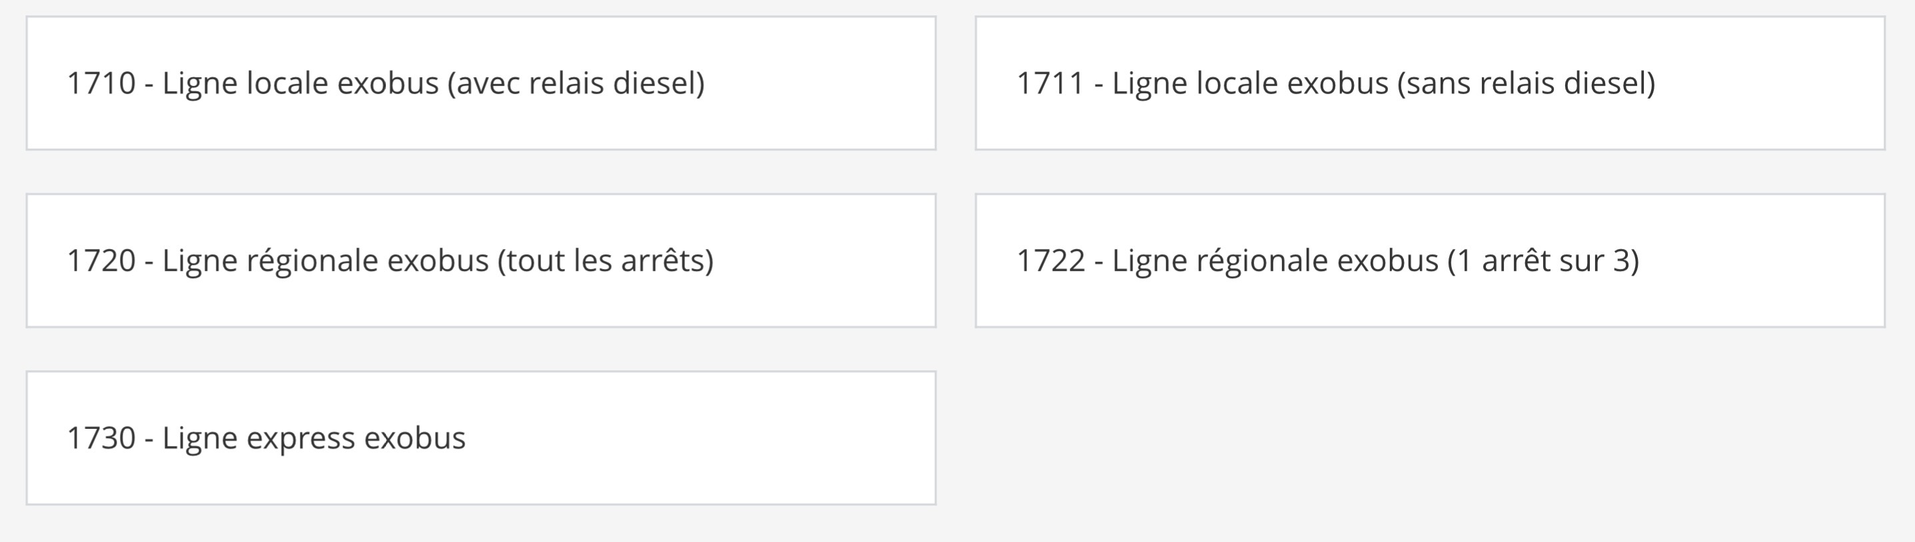Viewport: 1915px width, 542px height.
Task: Click the number 1710
Action: tap(101, 83)
